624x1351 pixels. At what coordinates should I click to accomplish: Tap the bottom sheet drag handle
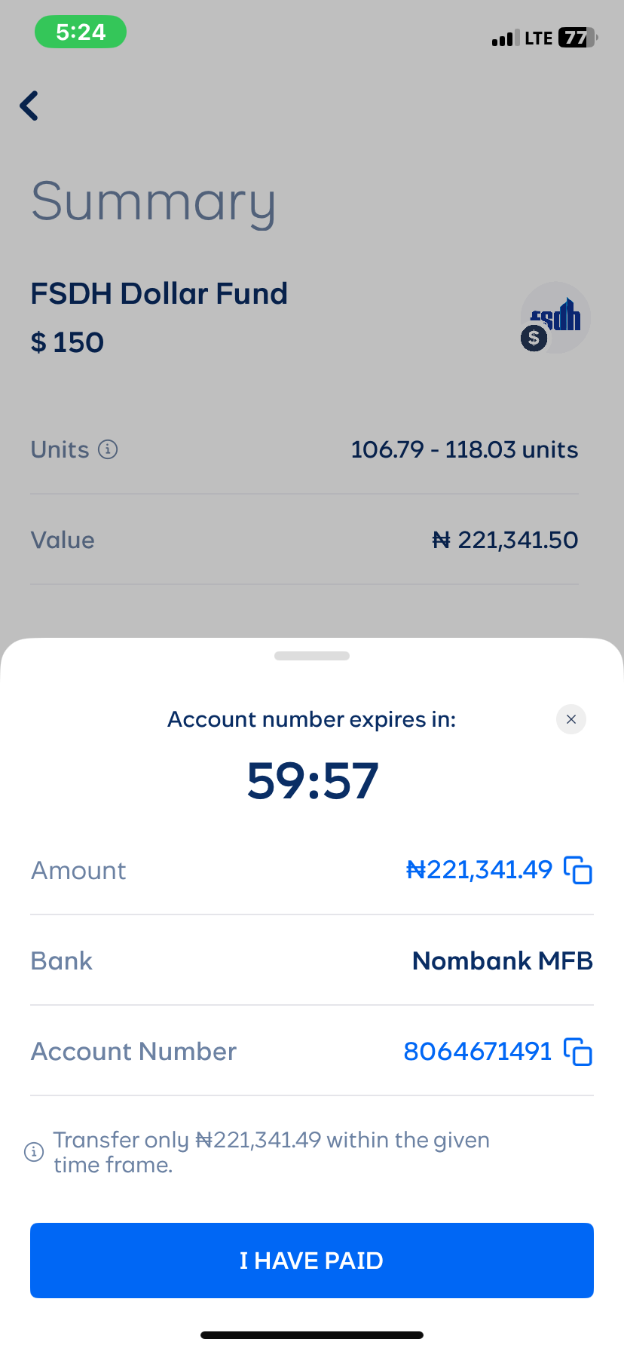click(x=312, y=656)
